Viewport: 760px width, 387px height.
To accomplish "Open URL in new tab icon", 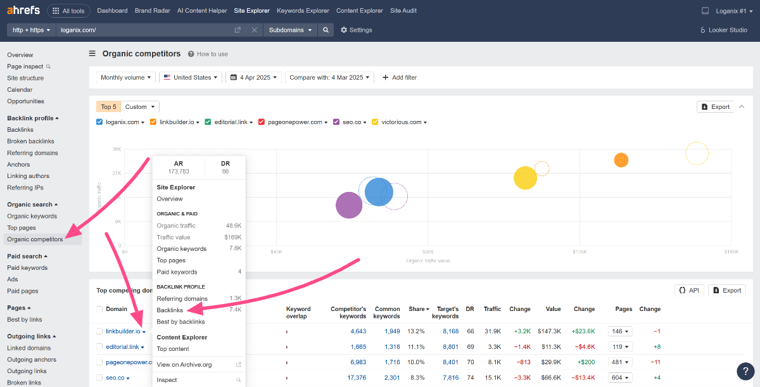I will tap(237, 30).
